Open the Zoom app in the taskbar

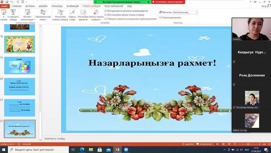[126, 149]
